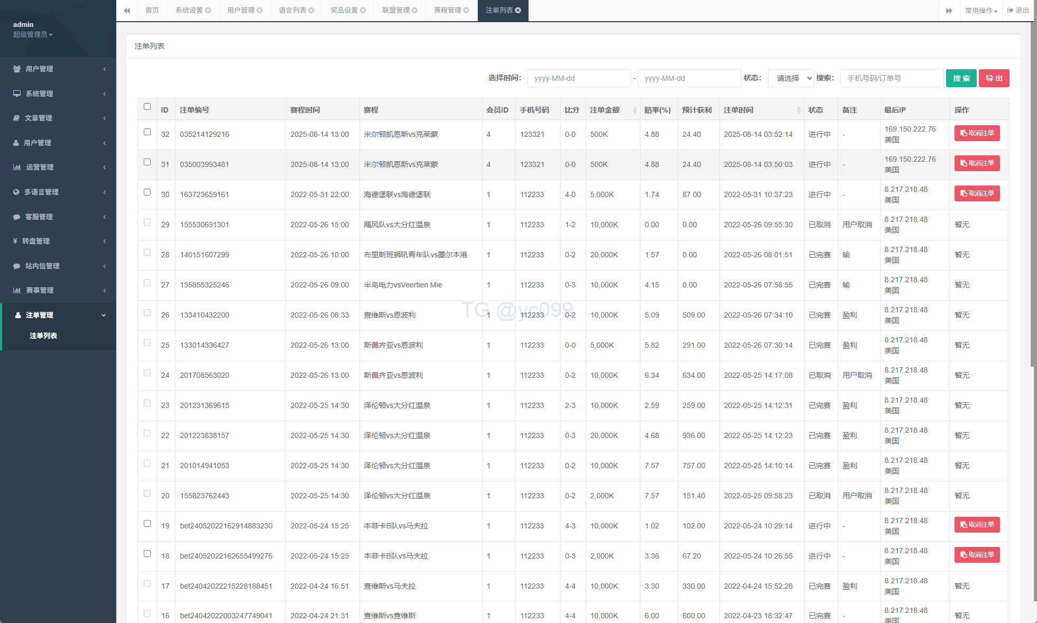Viewport: 1037px width, 623px height.
Task: Check the checkbox for order ID 32
Action: (147, 132)
